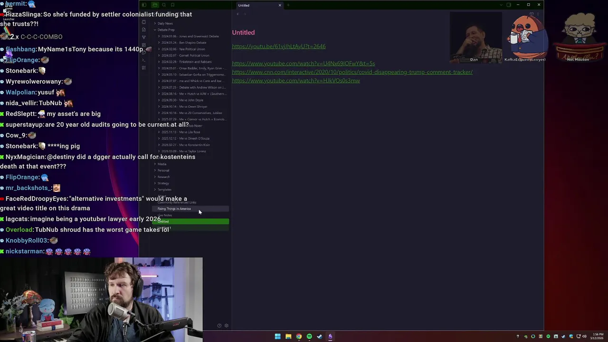This screenshot has width=608, height=342.
Task: Click the bottom checklist ribbon icon
Action: pos(144,68)
